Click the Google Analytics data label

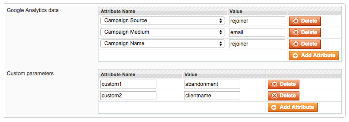[33, 10]
